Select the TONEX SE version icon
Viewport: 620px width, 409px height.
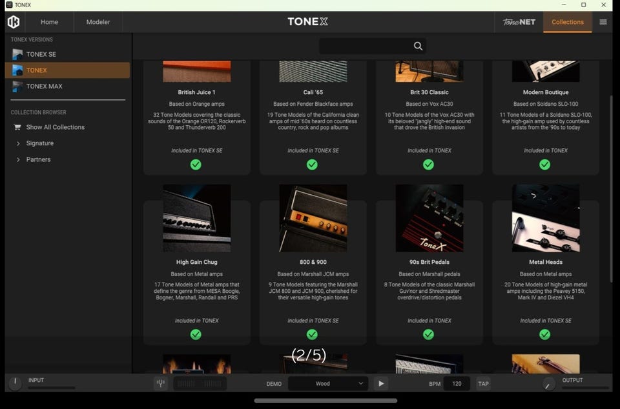(x=17, y=54)
